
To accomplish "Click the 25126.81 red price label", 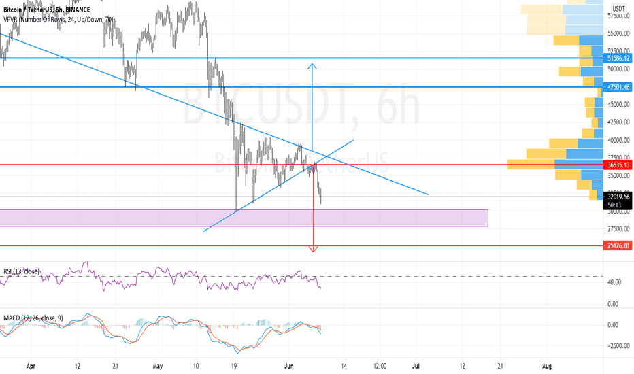I will point(618,245).
